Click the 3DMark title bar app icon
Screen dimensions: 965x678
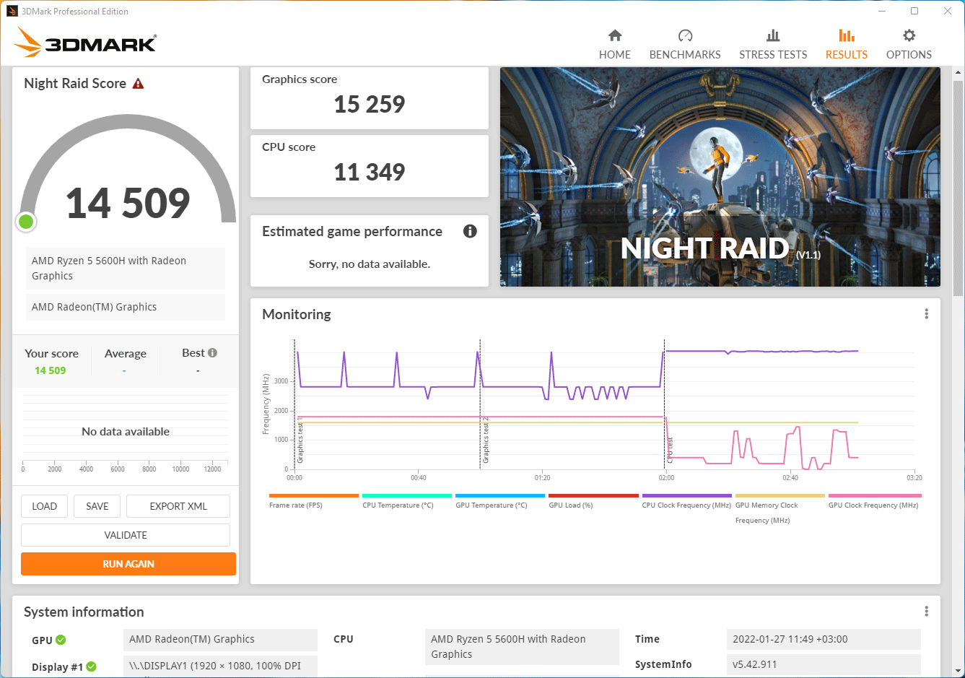(12, 11)
